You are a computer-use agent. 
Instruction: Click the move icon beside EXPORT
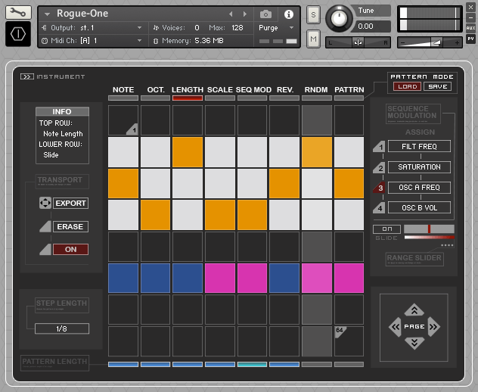44,204
